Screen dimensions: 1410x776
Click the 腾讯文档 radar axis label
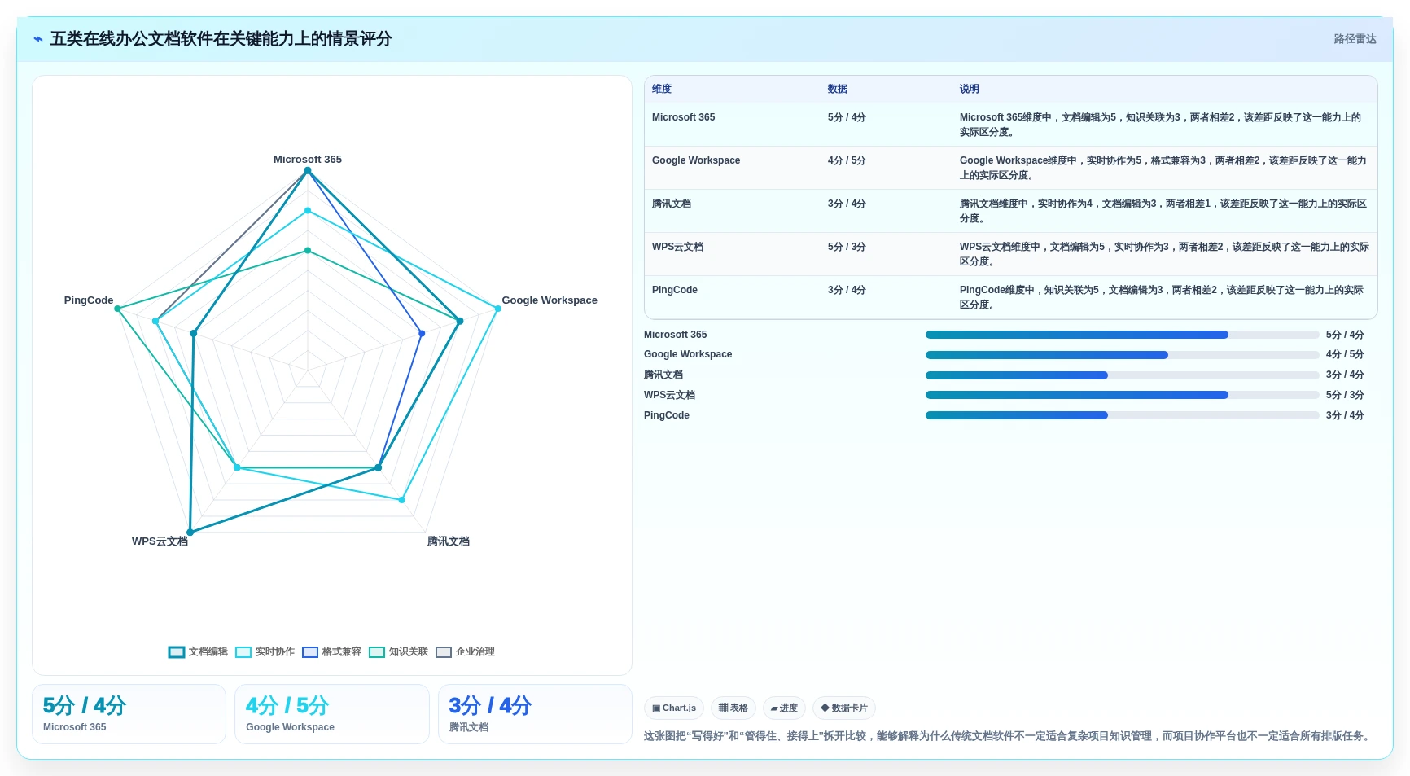[x=449, y=541]
